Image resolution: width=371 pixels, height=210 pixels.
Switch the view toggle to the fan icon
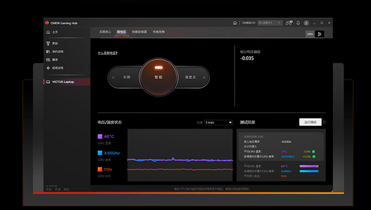pos(320,34)
